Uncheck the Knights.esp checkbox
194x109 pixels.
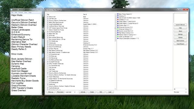[x=48, y=84]
